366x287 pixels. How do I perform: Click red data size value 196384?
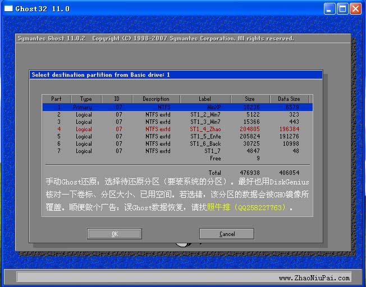(x=290, y=129)
